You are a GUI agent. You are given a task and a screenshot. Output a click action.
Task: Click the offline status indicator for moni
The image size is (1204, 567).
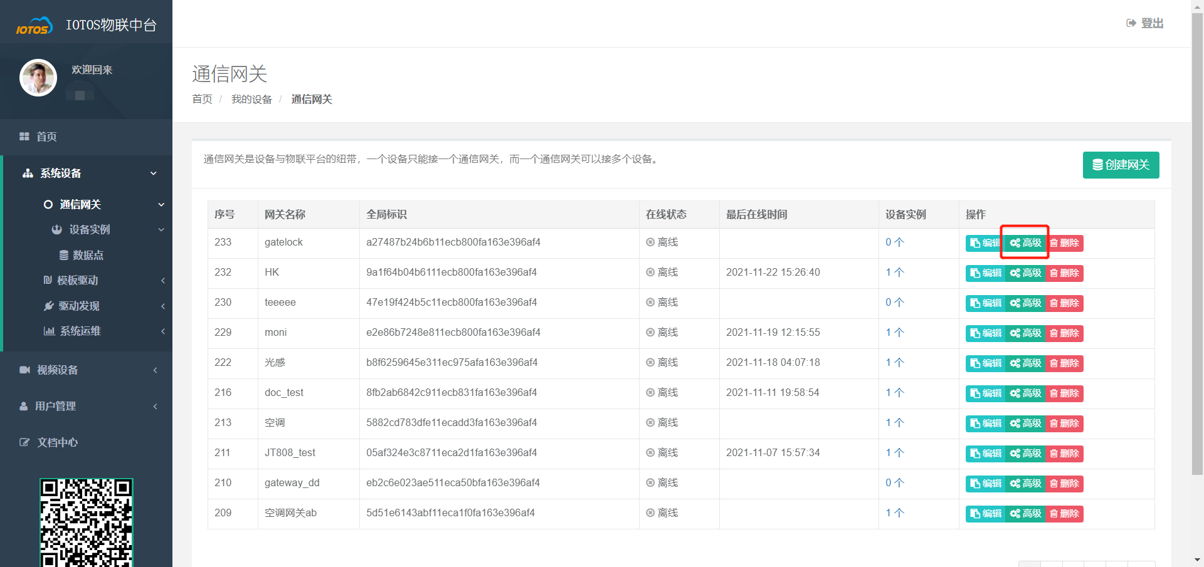650,333
